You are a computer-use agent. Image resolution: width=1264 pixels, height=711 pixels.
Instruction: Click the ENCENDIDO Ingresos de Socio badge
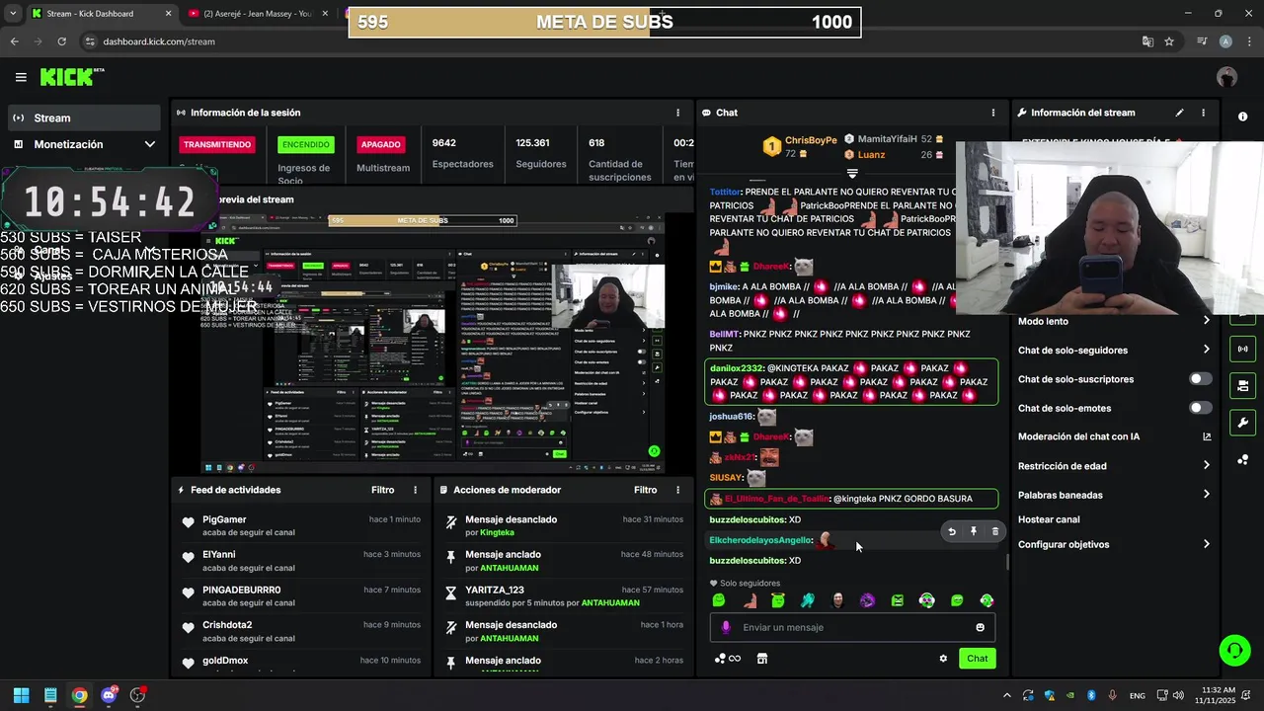(x=306, y=144)
